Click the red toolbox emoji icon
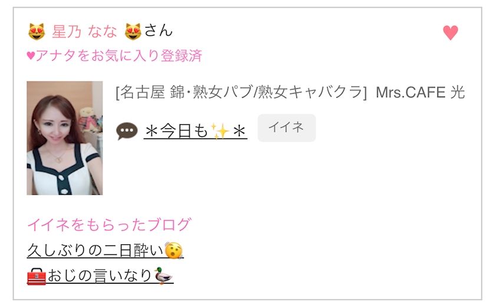This screenshot has width=495, height=302. coord(37,277)
